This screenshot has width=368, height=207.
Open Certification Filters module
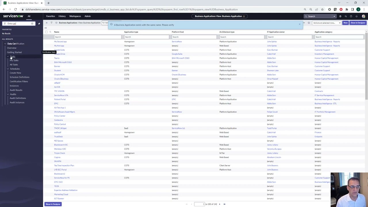(x=19, y=81)
